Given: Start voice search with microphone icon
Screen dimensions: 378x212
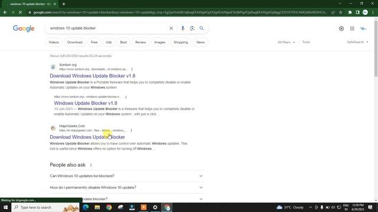Looking at the screenshot, I should click(x=183, y=28).
